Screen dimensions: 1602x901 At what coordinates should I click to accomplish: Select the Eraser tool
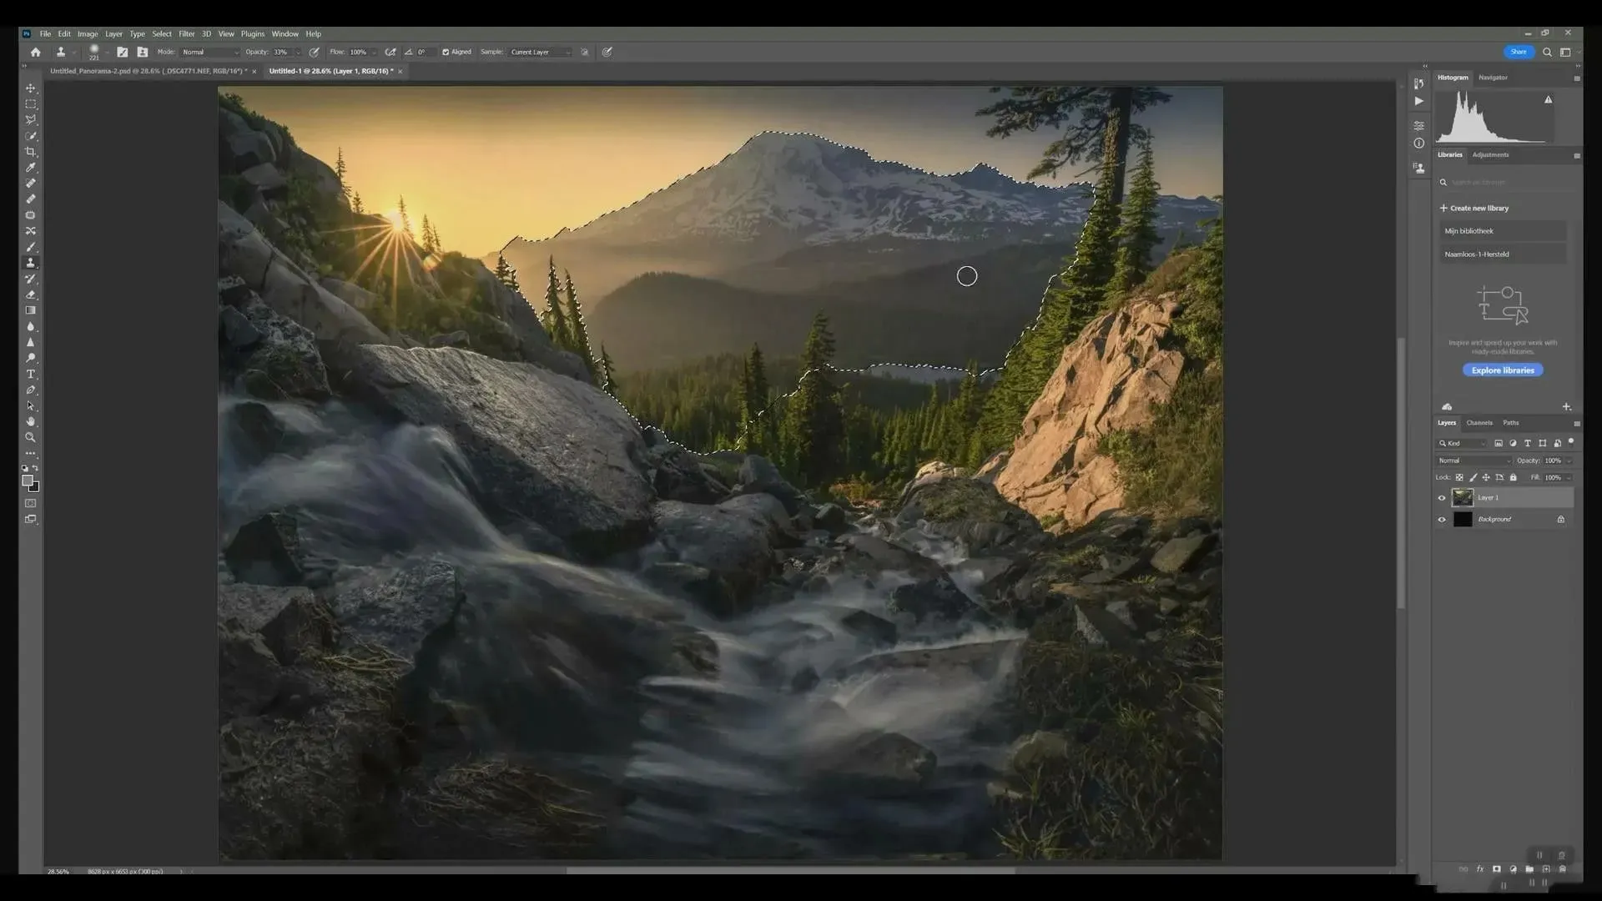[31, 294]
